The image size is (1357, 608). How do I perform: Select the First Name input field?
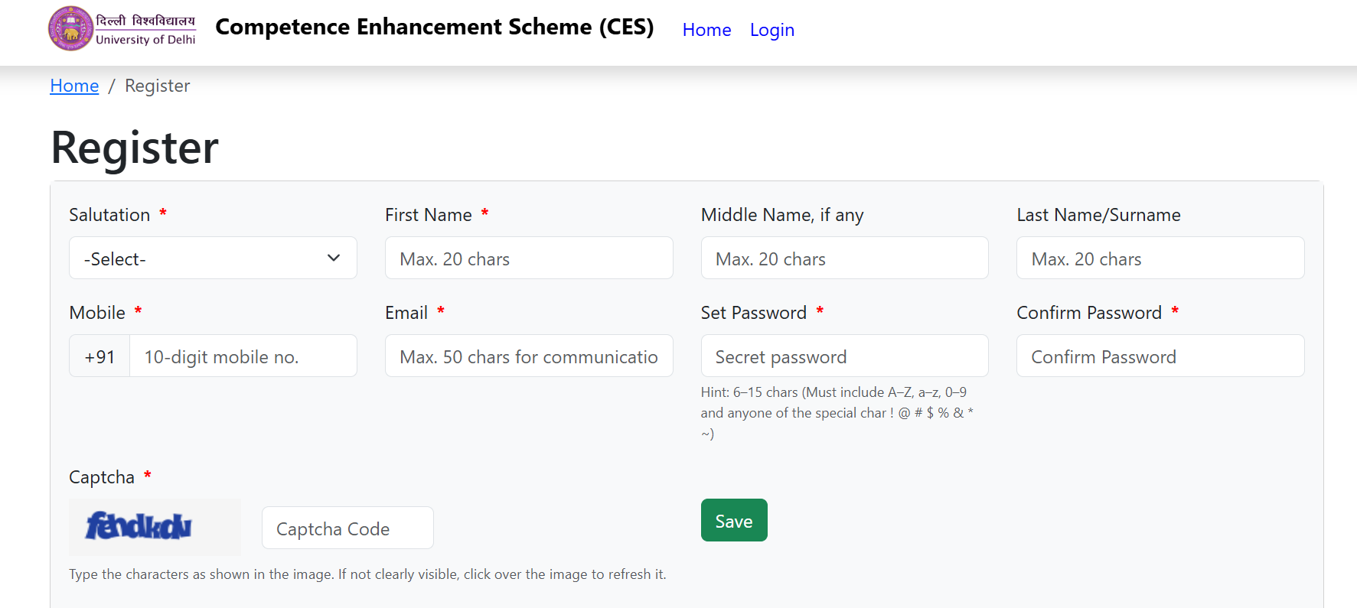(529, 258)
